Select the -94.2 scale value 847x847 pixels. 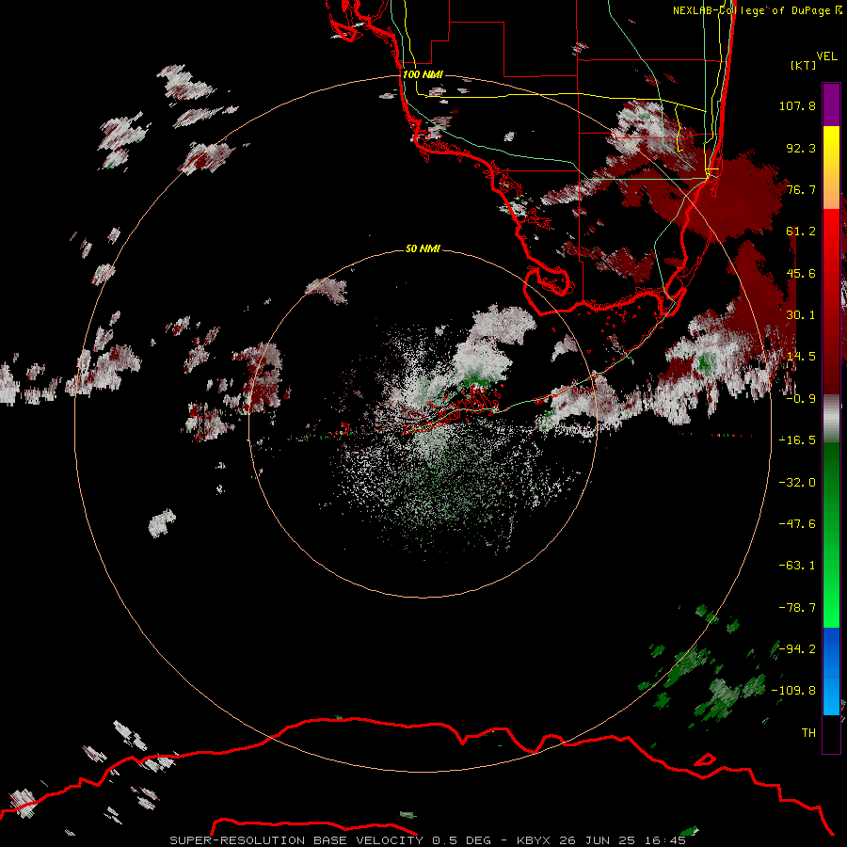point(797,648)
